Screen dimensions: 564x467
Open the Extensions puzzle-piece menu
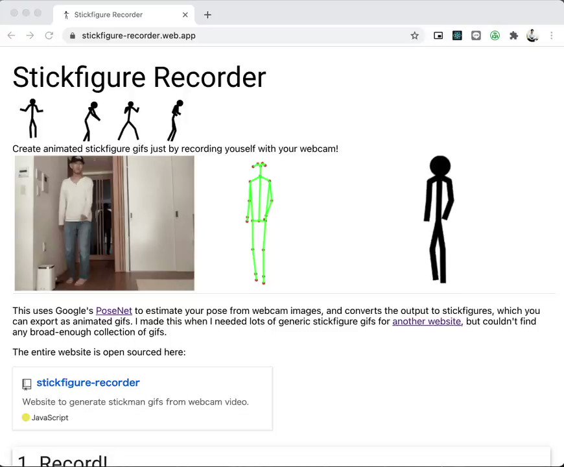(x=513, y=36)
